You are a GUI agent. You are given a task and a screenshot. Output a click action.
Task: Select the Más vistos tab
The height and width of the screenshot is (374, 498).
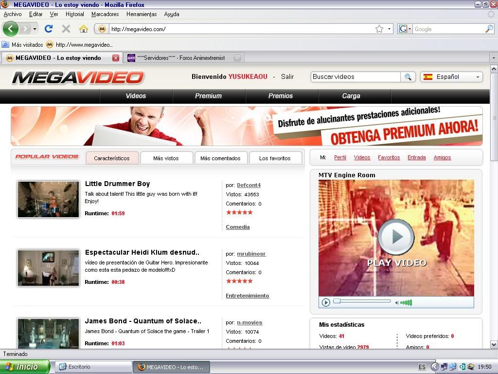pyautogui.click(x=166, y=158)
